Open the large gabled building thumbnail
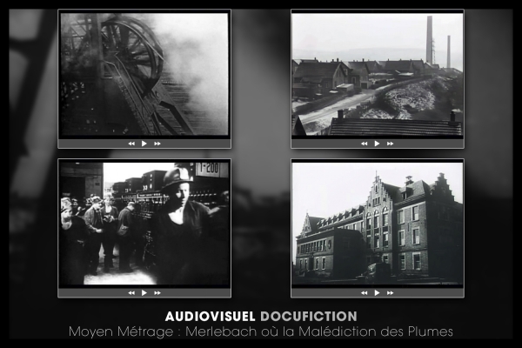 coord(377,223)
